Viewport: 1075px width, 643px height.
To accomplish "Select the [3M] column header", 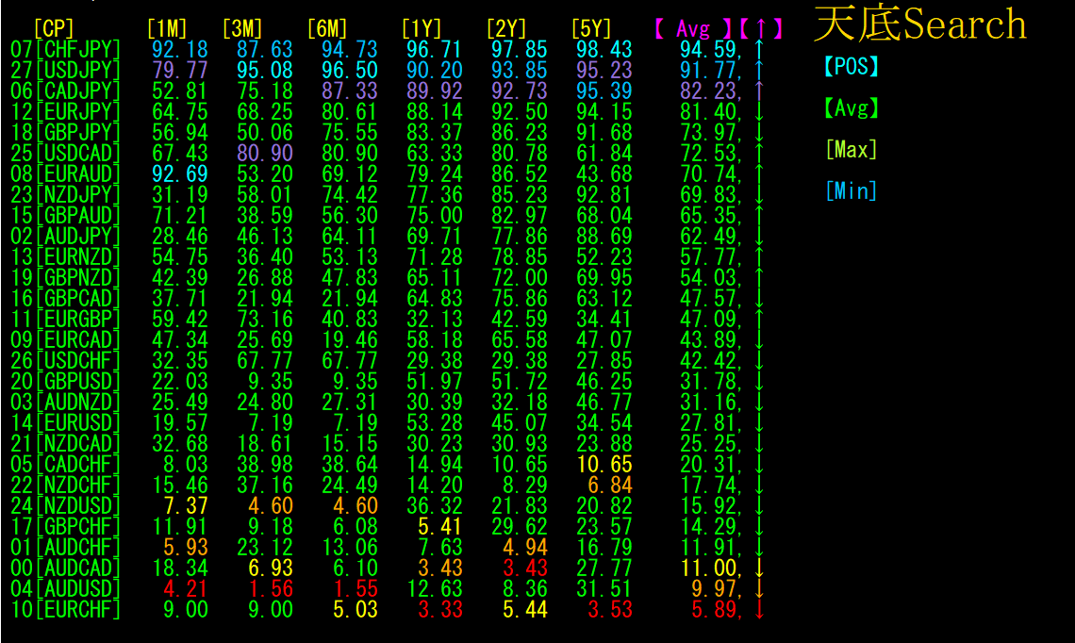I will pos(242,29).
